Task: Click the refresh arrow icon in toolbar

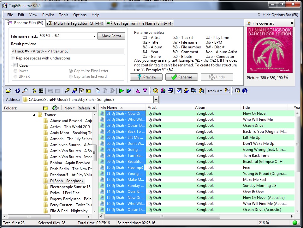Action: tap(18, 91)
